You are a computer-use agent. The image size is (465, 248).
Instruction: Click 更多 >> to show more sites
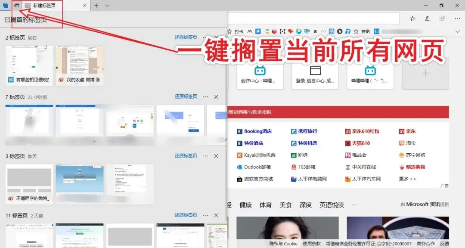click(x=407, y=179)
